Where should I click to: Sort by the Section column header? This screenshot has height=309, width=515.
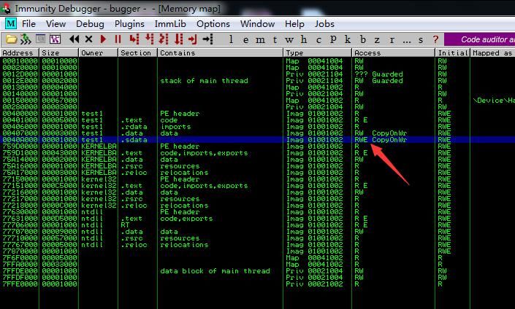click(x=137, y=52)
